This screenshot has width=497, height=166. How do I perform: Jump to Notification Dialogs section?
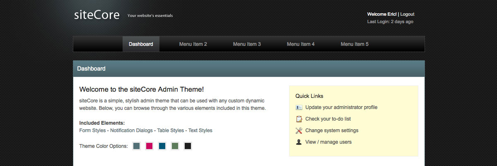(x=131, y=130)
